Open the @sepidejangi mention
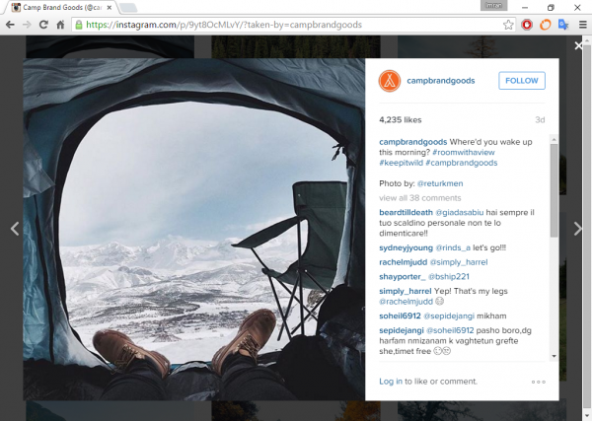Screen dimensions: 592x421 [449, 316]
